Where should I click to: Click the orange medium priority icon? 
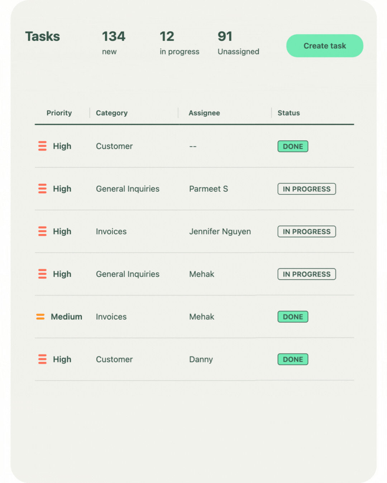point(40,317)
